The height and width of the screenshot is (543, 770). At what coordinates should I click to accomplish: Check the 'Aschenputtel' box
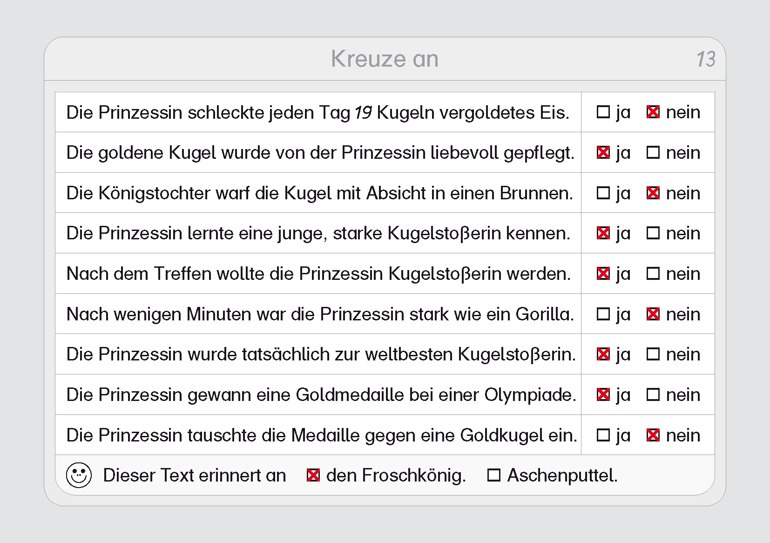pyautogui.click(x=493, y=475)
